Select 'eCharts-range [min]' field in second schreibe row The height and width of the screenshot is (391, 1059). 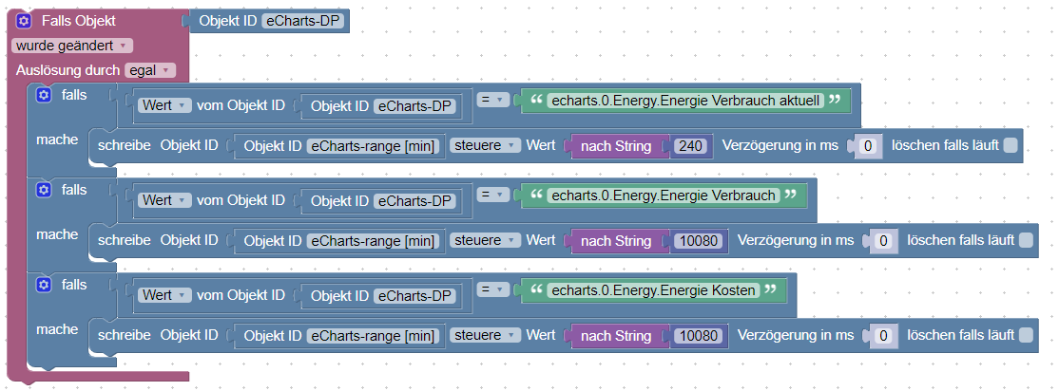point(374,241)
